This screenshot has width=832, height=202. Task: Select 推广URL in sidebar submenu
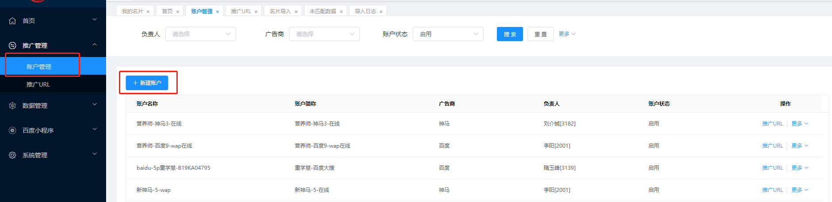coord(38,84)
